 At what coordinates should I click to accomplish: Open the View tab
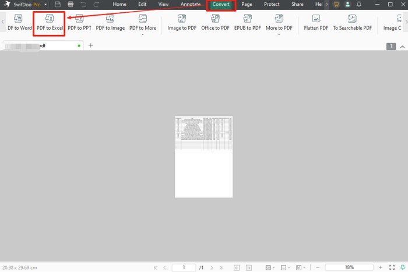pos(163,4)
